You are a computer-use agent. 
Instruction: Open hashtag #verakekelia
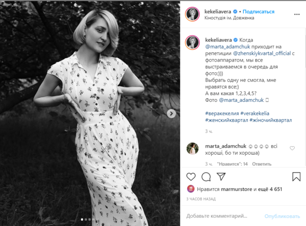pos(254,114)
